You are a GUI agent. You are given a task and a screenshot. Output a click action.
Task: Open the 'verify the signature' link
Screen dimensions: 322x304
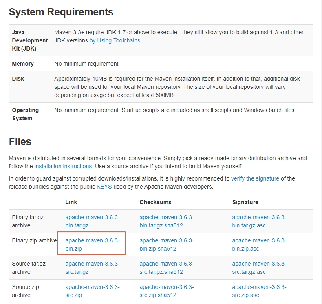[255, 178]
